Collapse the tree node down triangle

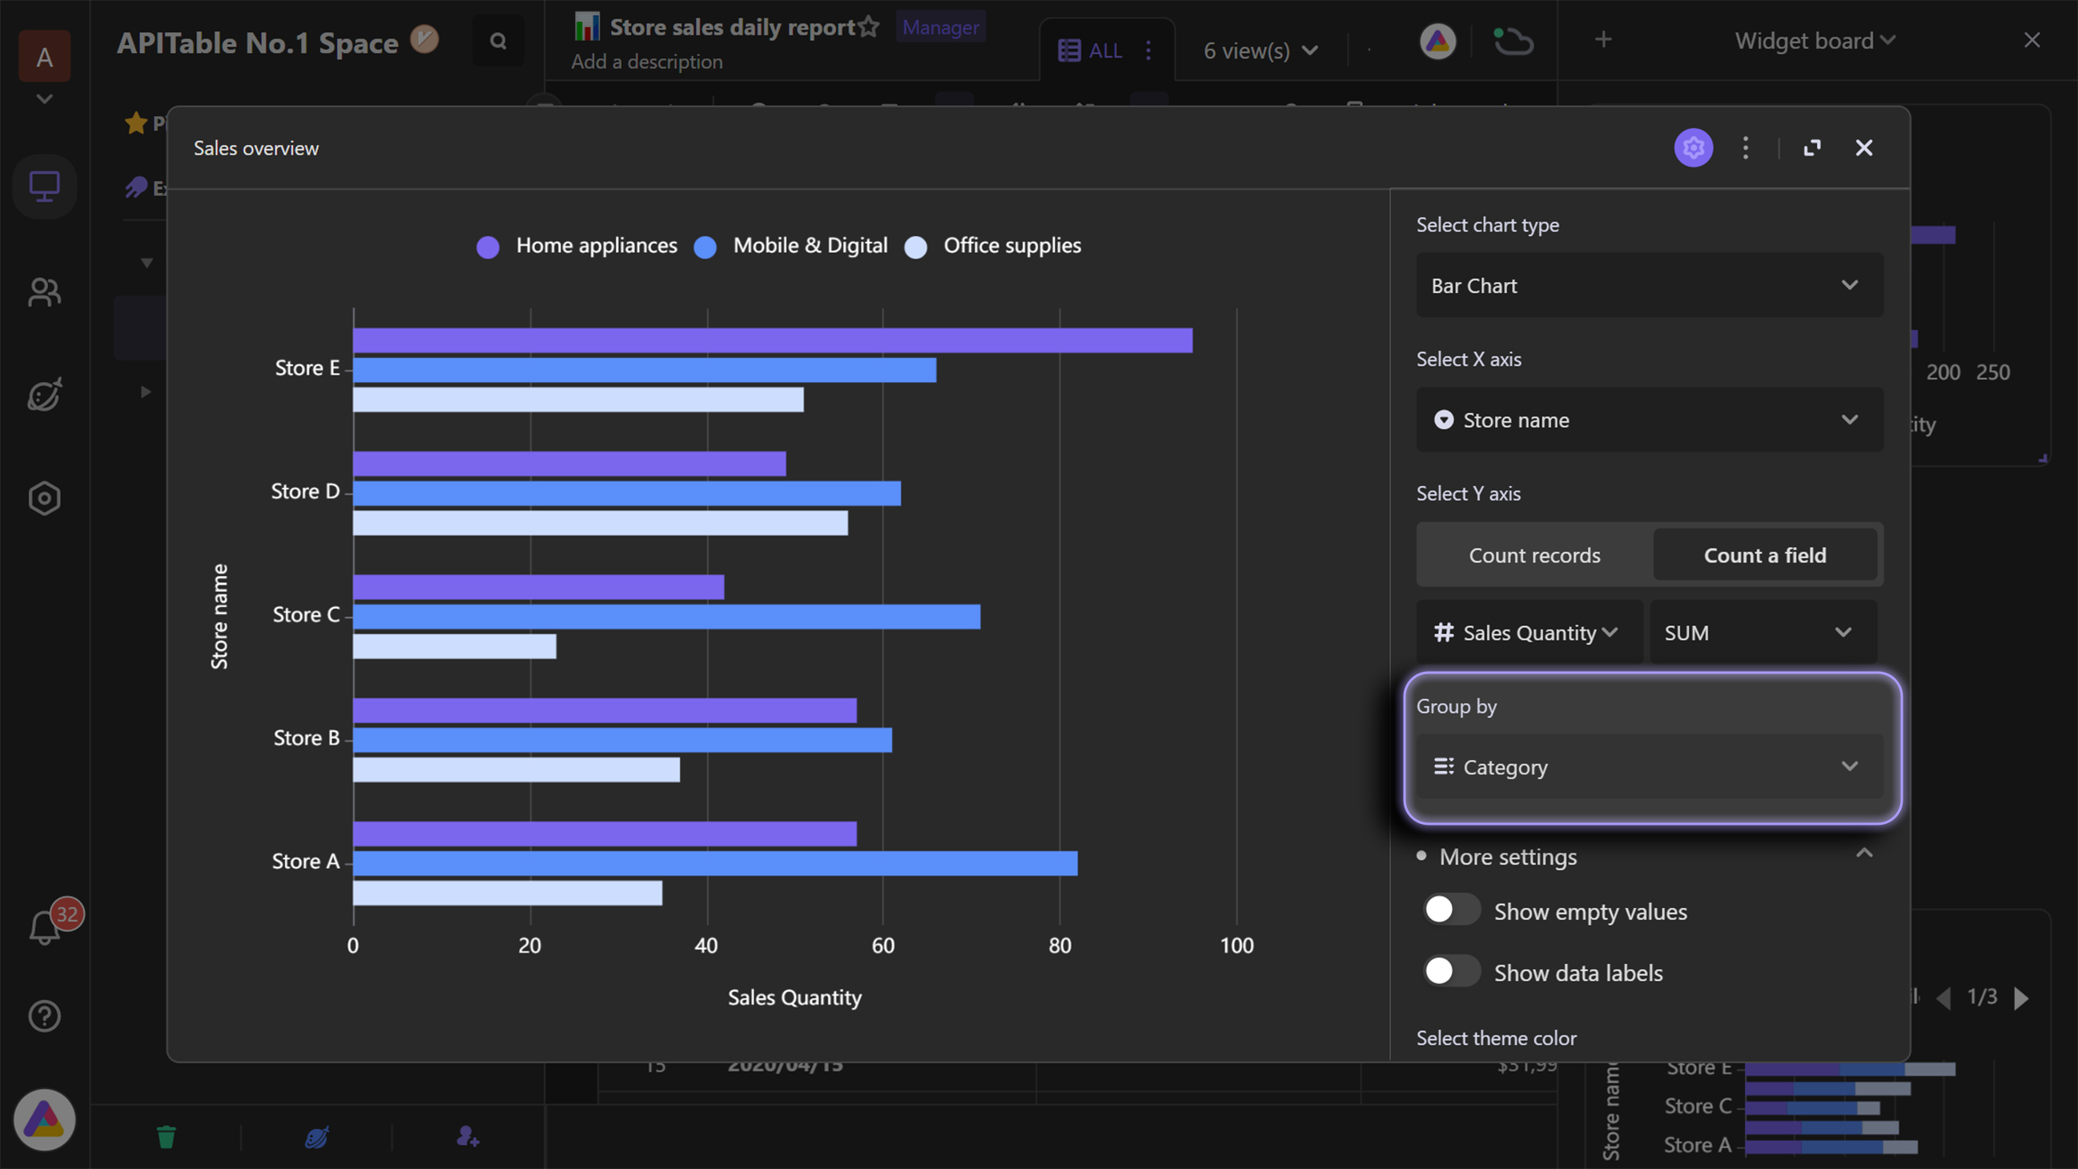[146, 263]
